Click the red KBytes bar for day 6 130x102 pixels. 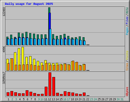coord(27,93)
